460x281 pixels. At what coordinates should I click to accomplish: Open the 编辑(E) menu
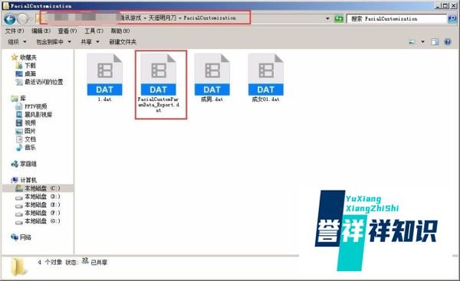point(41,31)
